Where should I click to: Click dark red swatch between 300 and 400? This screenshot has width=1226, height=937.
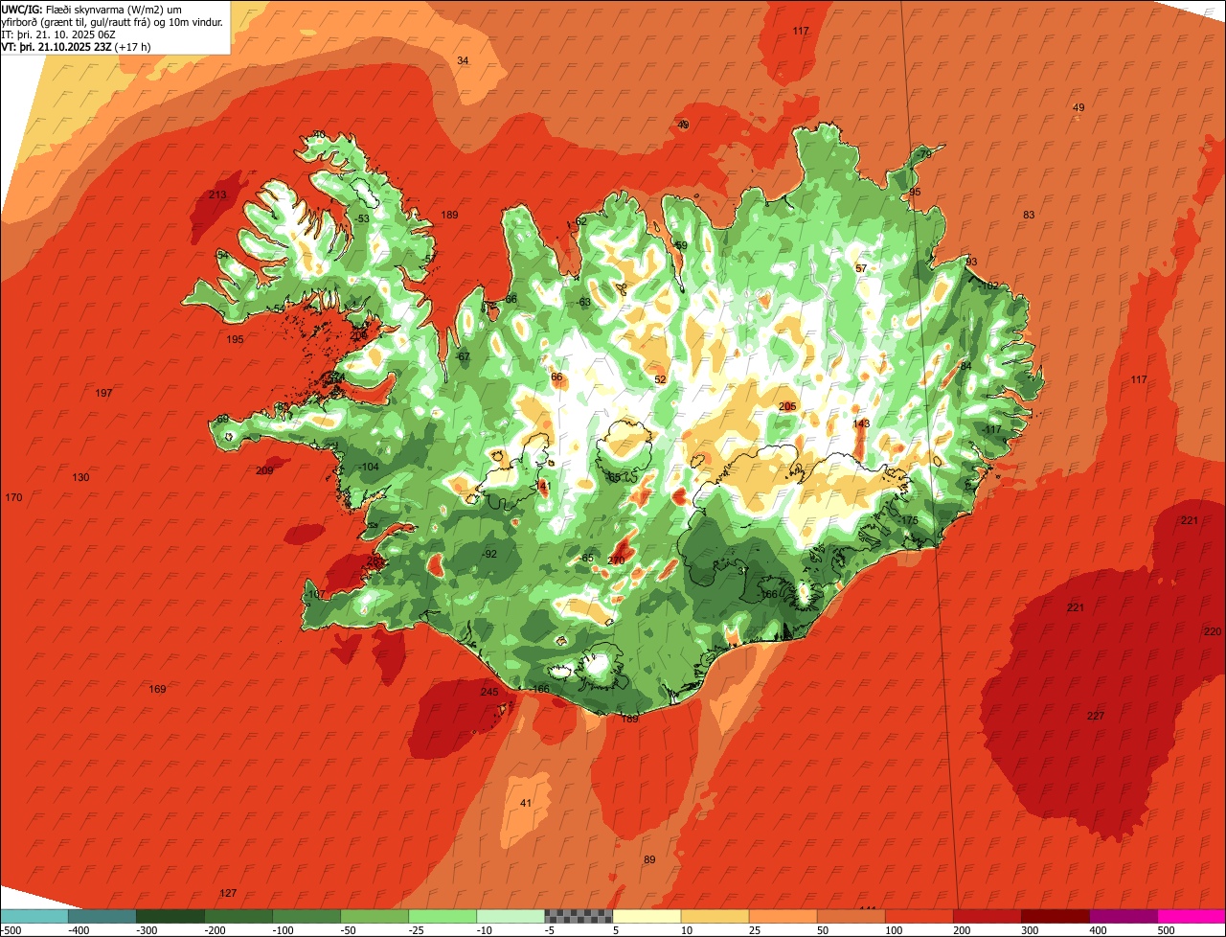1055,916
